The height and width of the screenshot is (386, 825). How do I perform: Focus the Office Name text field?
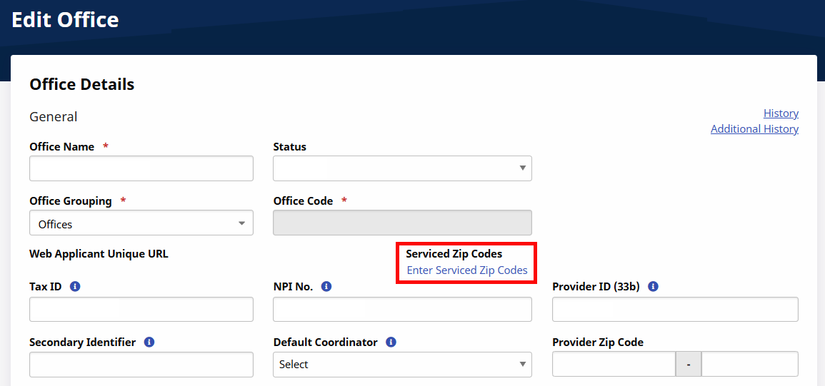pyautogui.click(x=141, y=168)
